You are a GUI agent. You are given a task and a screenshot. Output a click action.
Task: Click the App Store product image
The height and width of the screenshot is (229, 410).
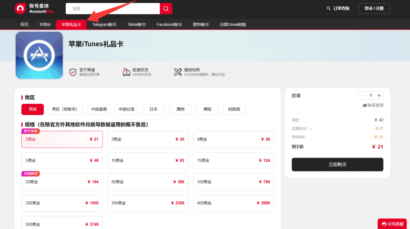point(39,55)
